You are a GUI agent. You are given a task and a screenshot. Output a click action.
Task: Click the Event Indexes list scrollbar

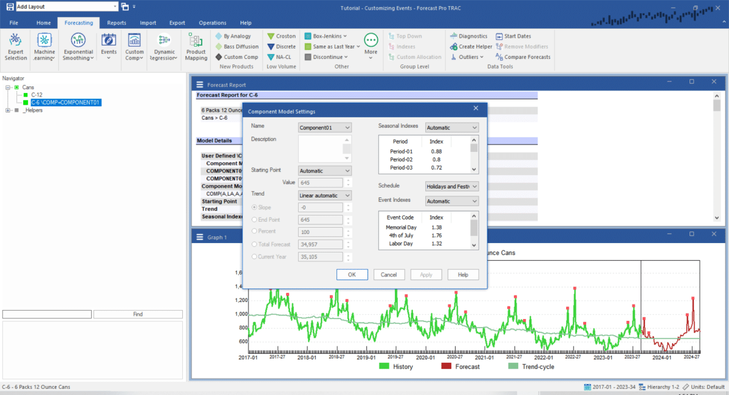474,230
